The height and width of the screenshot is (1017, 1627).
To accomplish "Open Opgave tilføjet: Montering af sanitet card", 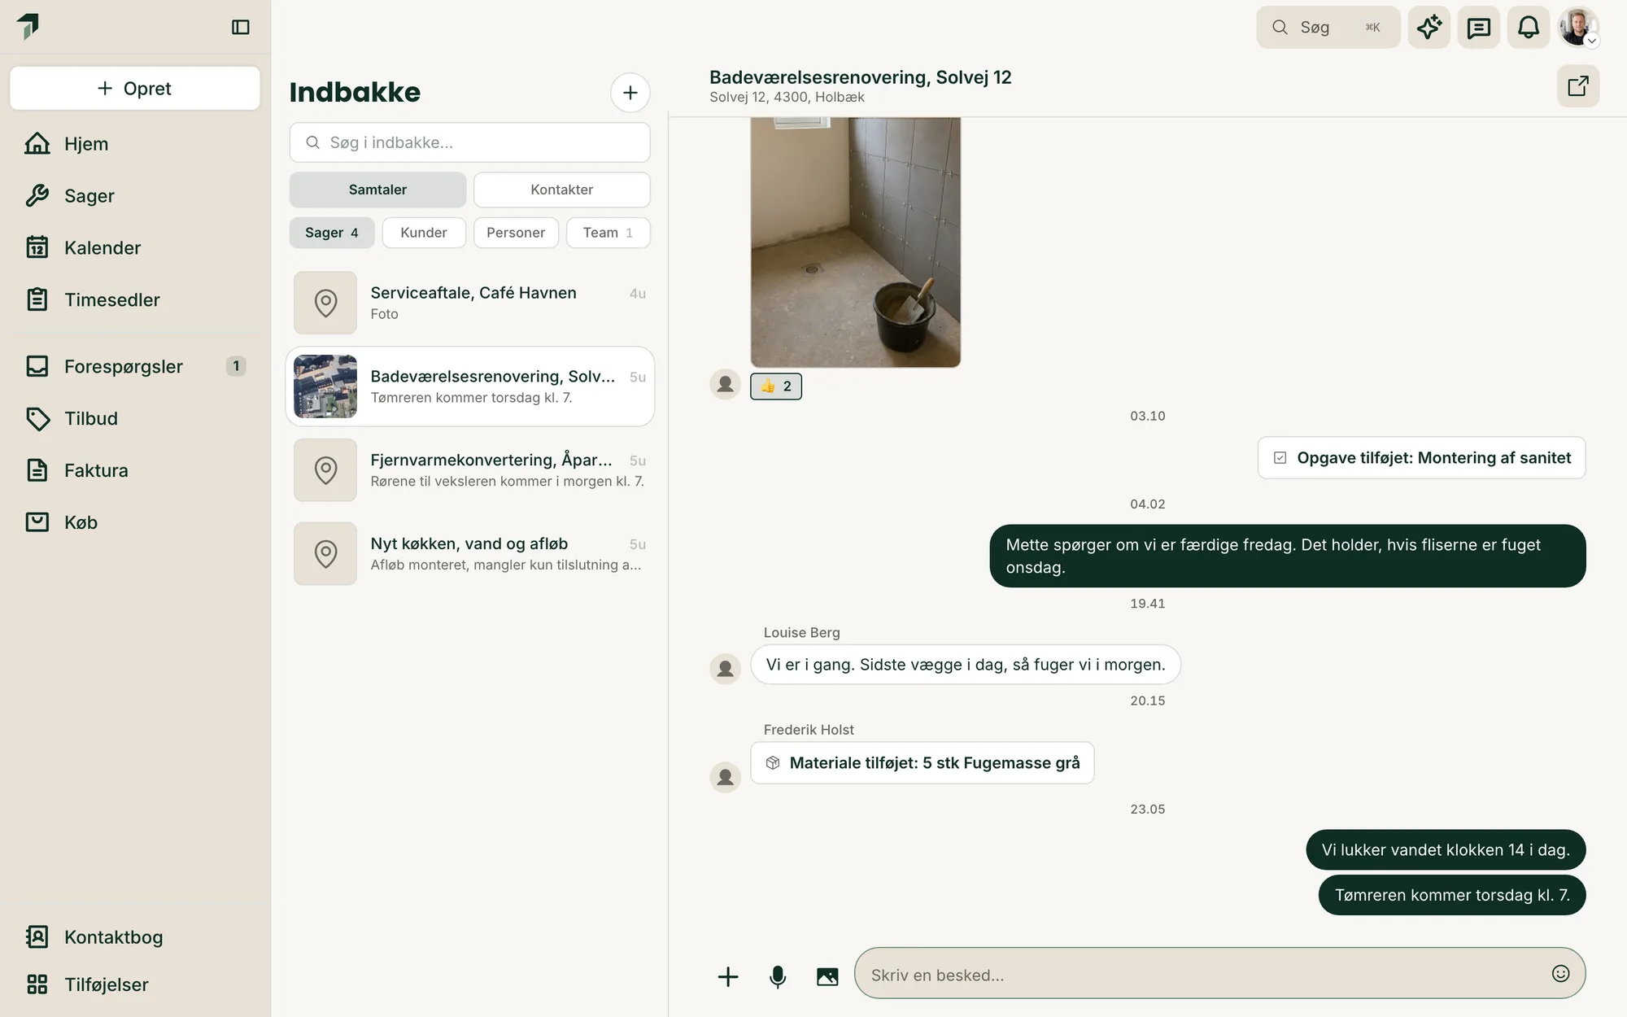I will [x=1421, y=458].
